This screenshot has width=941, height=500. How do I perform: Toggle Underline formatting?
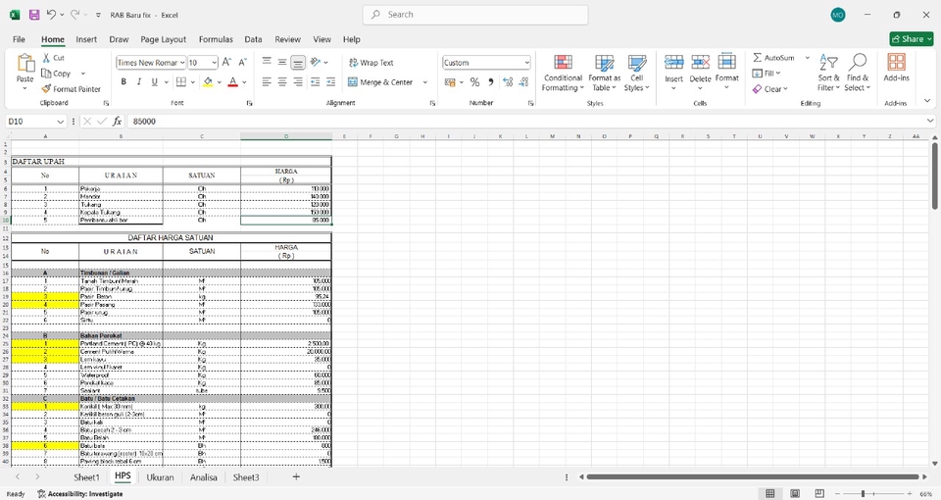(154, 81)
